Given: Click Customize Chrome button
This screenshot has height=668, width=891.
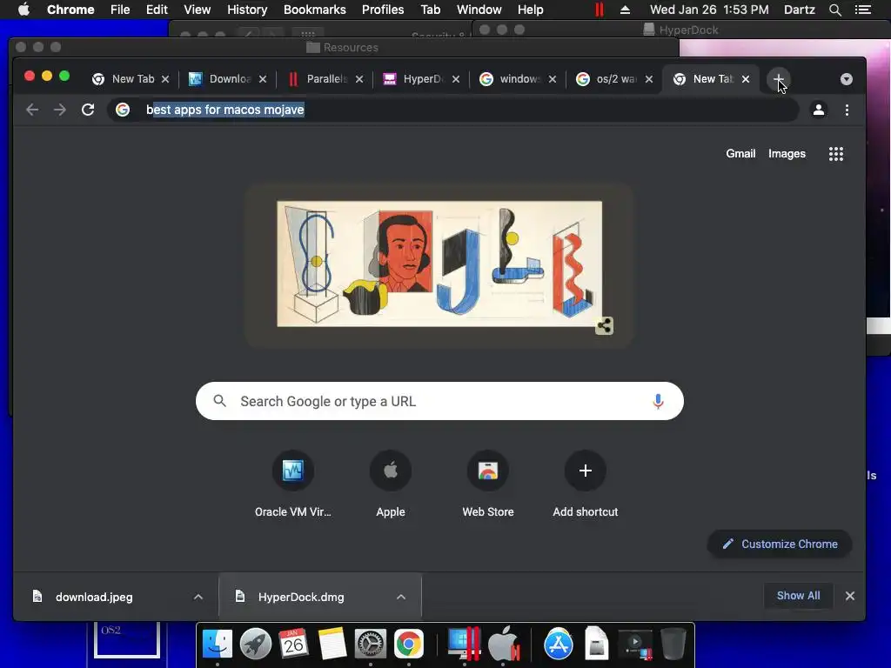Looking at the screenshot, I should pos(780,544).
